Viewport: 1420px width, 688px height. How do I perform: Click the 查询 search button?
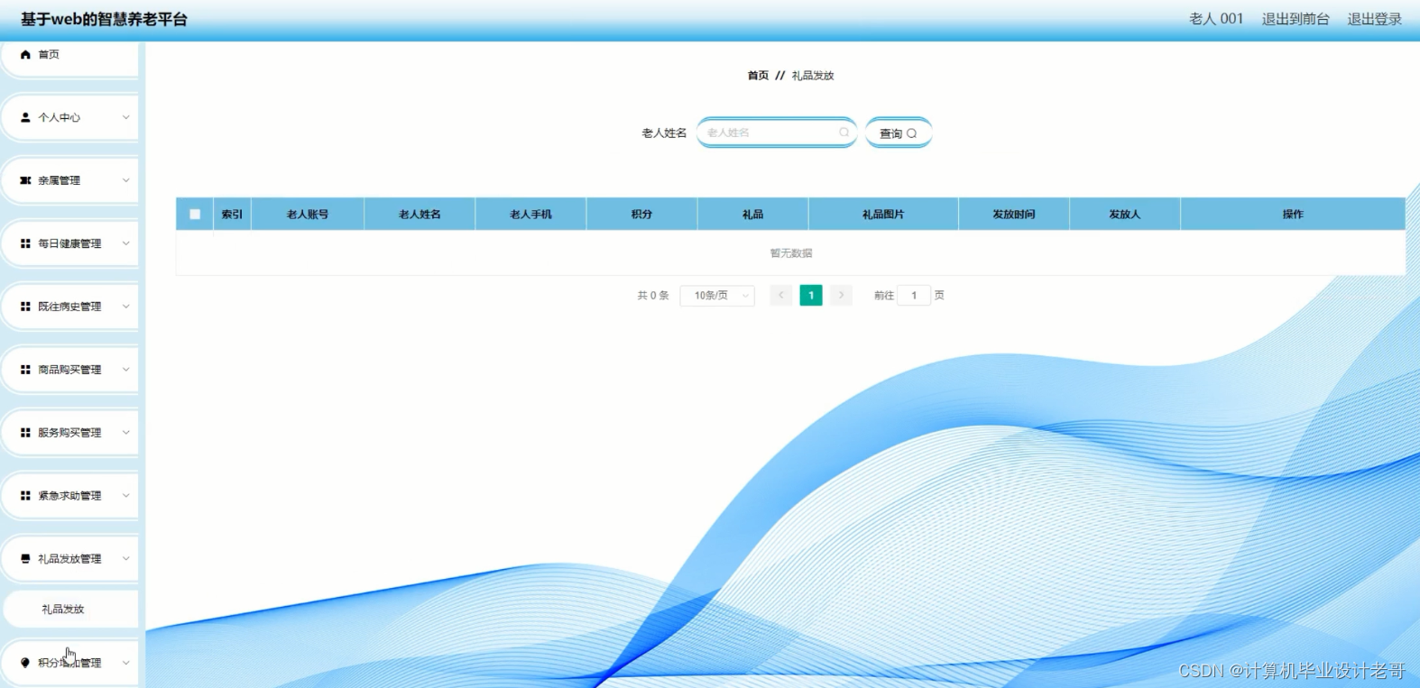point(899,133)
